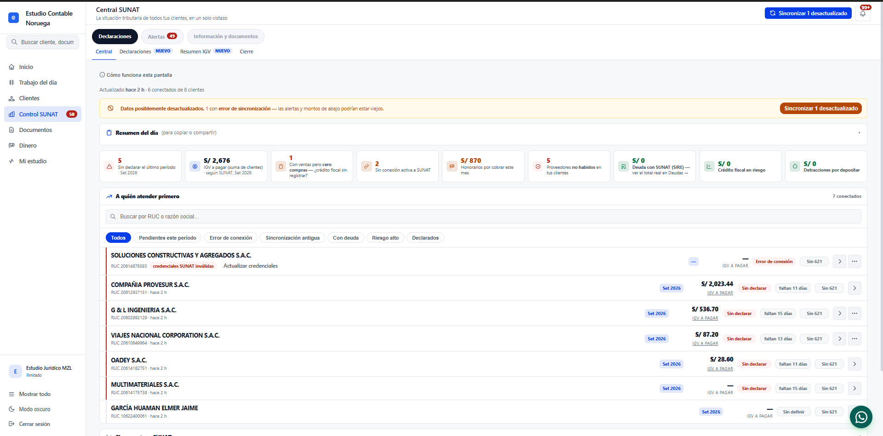The height and width of the screenshot is (436, 883).
Task: Click the Cerrar sesión logout icon
Action: pos(11,424)
